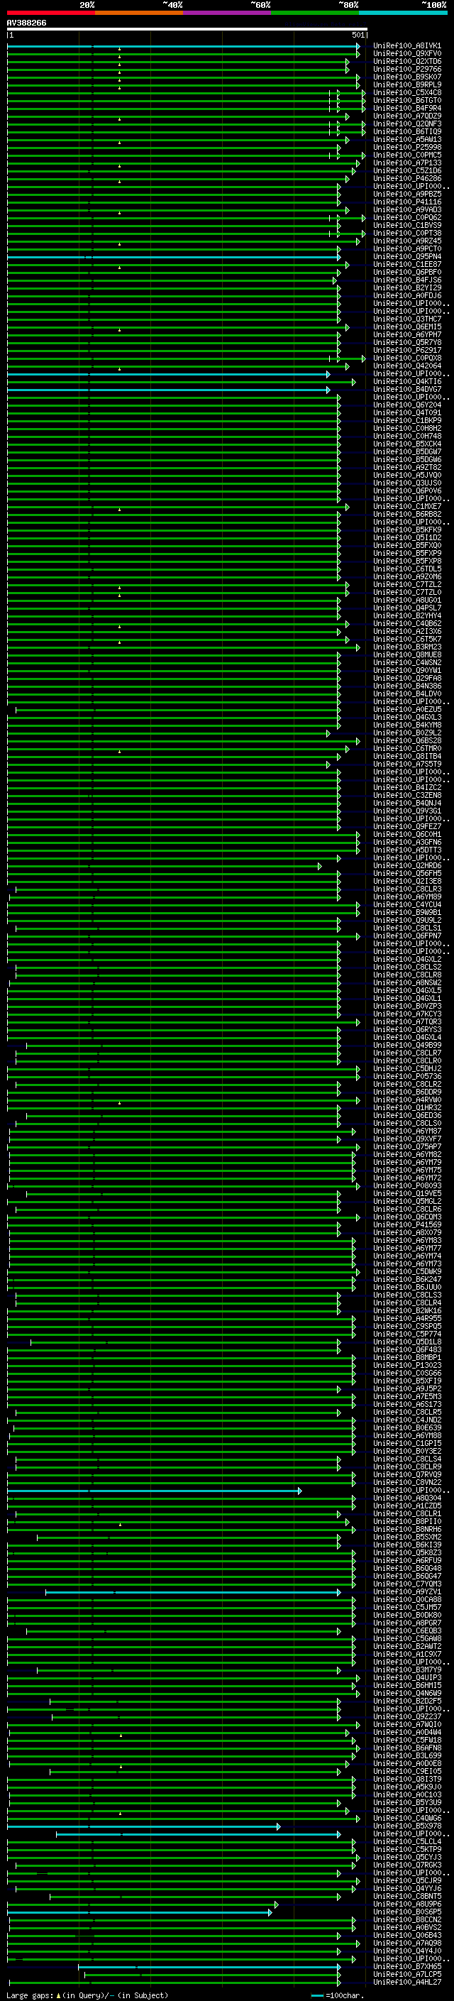454x2001 pixels.
Task: Select label UniRef100_A4RVW0
Action: tap(406, 1100)
